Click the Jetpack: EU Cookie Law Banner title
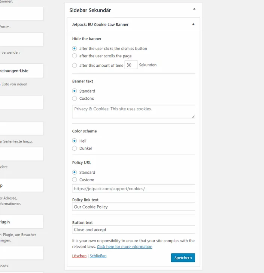This screenshot has width=264, height=273. pyautogui.click(x=100, y=24)
